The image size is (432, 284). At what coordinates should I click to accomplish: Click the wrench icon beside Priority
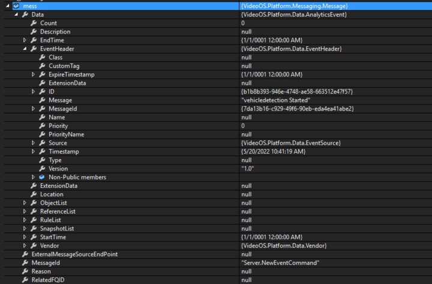42,126
